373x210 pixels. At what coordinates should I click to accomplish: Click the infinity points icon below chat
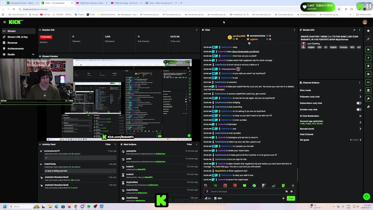pos(207,198)
